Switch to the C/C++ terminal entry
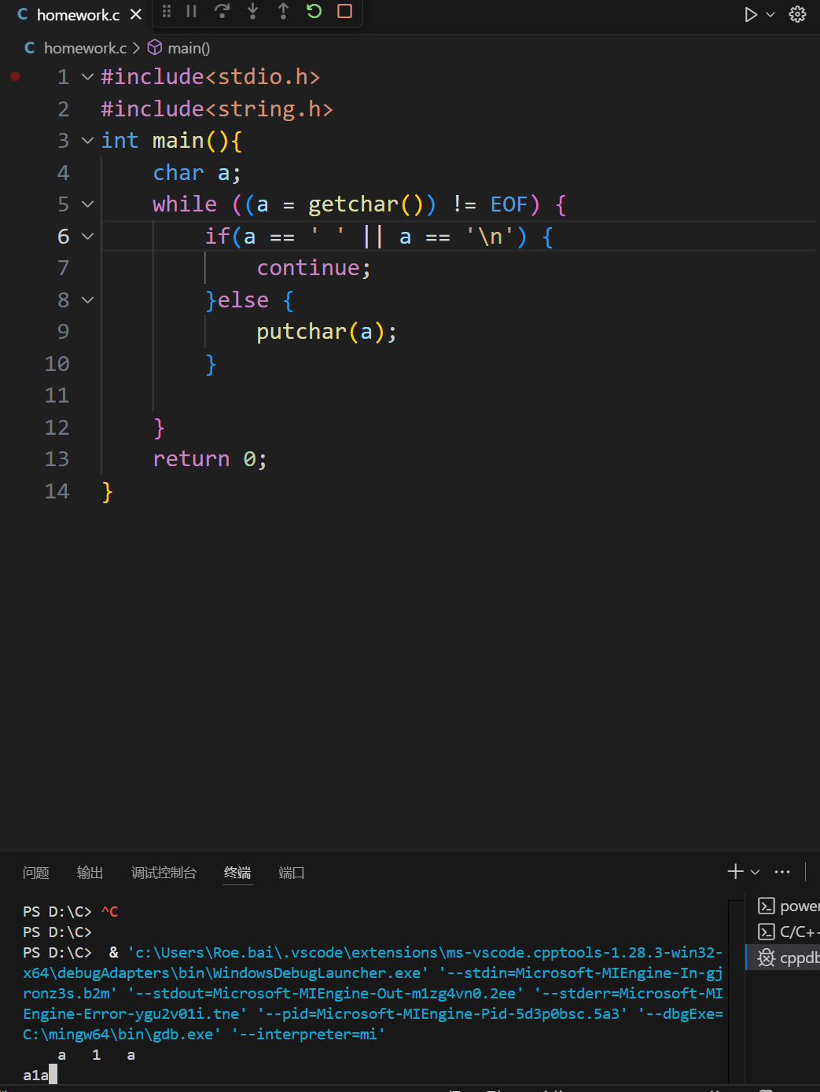The height and width of the screenshot is (1092, 820). pyautogui.click(x=787, y=932)
